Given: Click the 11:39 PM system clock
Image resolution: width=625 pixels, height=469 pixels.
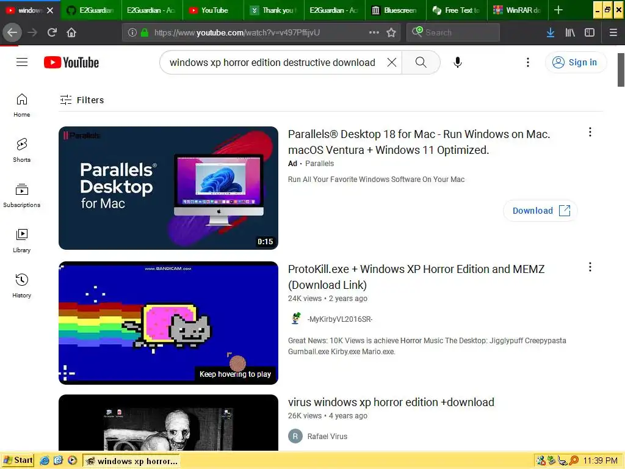Looking at the screenshot, I should (x=601, y=460).
